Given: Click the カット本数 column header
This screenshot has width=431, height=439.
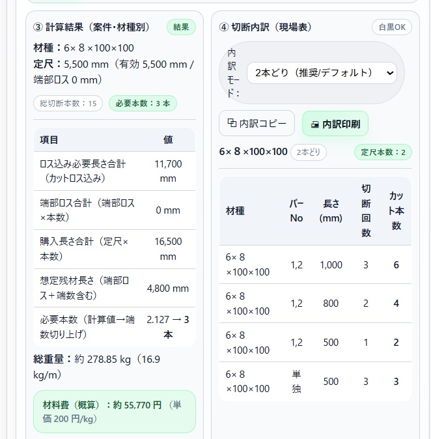Looking at the screenshot, I should point(396,211).
